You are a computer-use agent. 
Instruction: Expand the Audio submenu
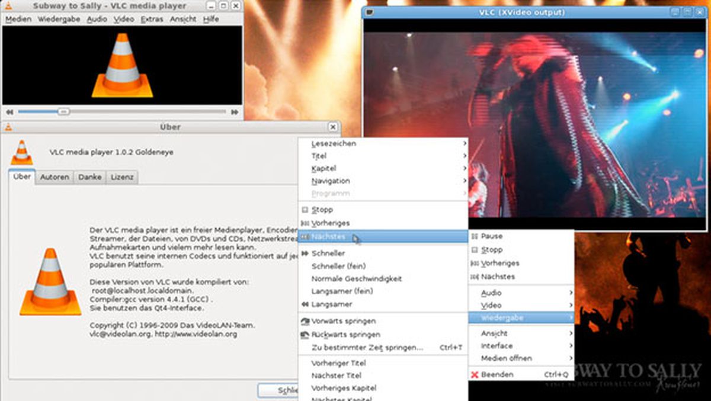(x=492, y=292)
